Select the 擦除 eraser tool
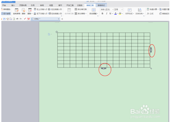The image size is (170, 122). point(24,11)
